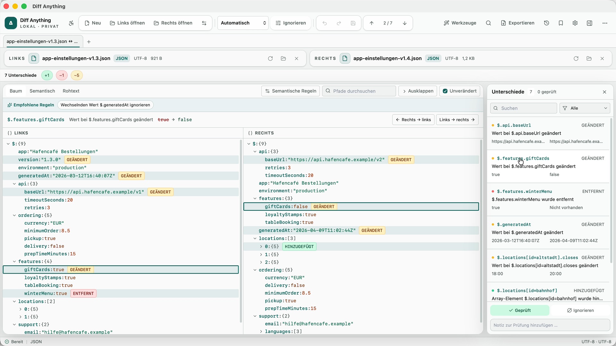This screenshot has width=616, height=346.
Task: Click the swap sides icon in toolbar
Action: tap(204, 23)
